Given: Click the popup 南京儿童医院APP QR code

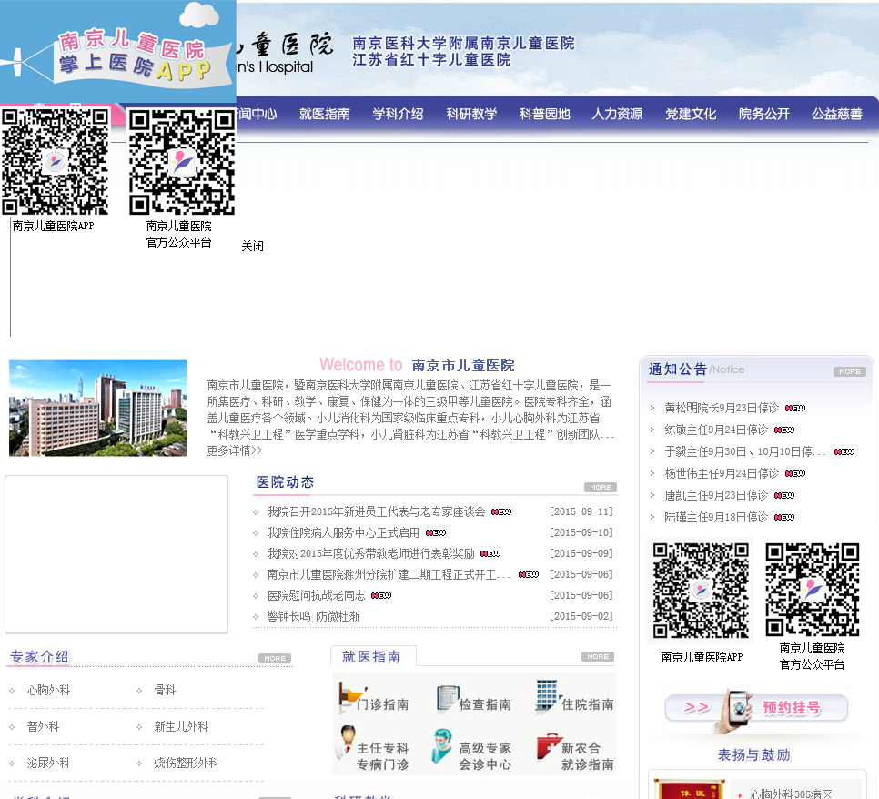Looking at the screenshot, I should pos(55,161).
